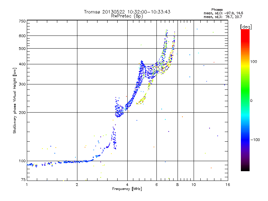268x201 pixels.
Task: Click x-axis tick label '6'
Action: [x=156, y=185]
